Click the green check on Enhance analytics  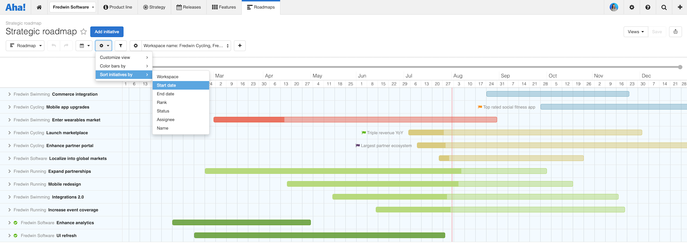[15, 223]
